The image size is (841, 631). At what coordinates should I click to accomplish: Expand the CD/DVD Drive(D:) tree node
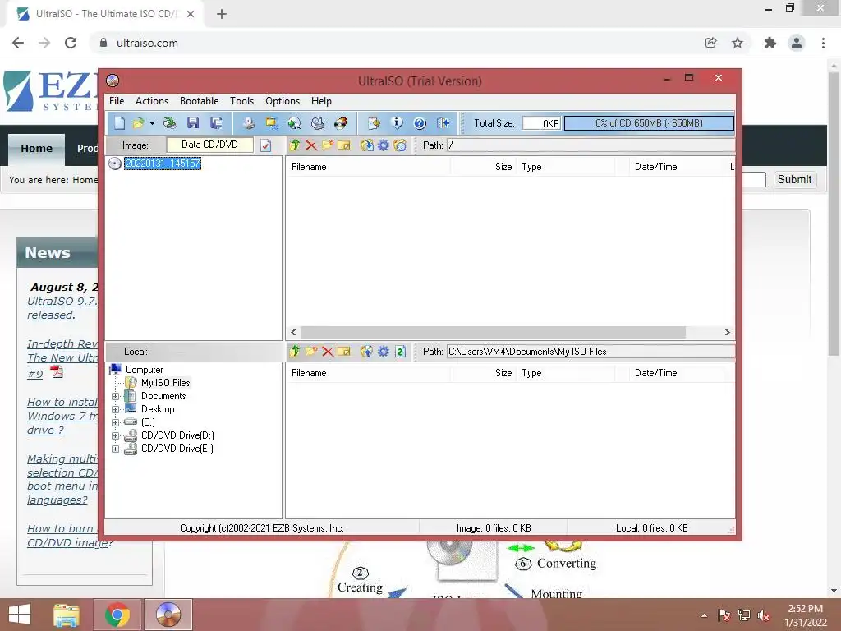tap(115, 435)
